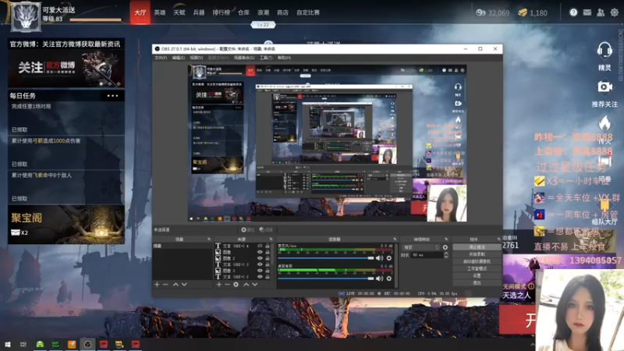This screenshot has width=624, height=351.
Task: Remove the scene with the minus icon
Action: 165,285
